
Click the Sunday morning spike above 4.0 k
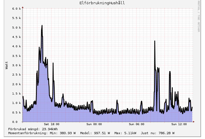[155, 41]
